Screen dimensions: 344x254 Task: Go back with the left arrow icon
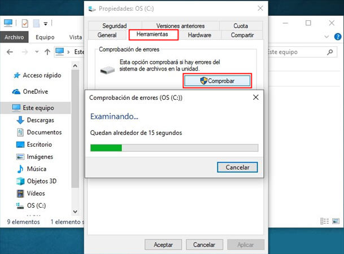pyautogui.click(x=10, y=52)
